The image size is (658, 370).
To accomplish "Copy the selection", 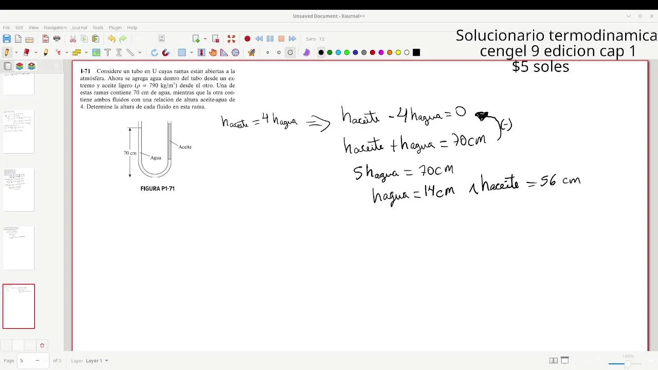I will [x=84, y=39].
